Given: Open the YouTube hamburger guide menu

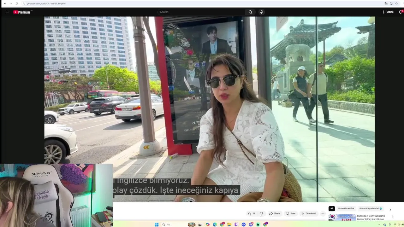Looking at the screenshot, I should (7, 12).
